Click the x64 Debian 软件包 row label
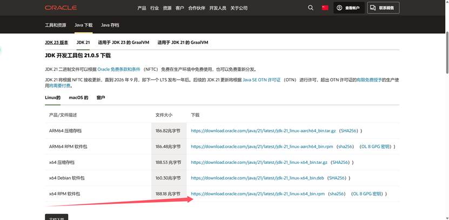Image resolution: width=449 pixels, height=220 pixels. (x=67, y=178)
